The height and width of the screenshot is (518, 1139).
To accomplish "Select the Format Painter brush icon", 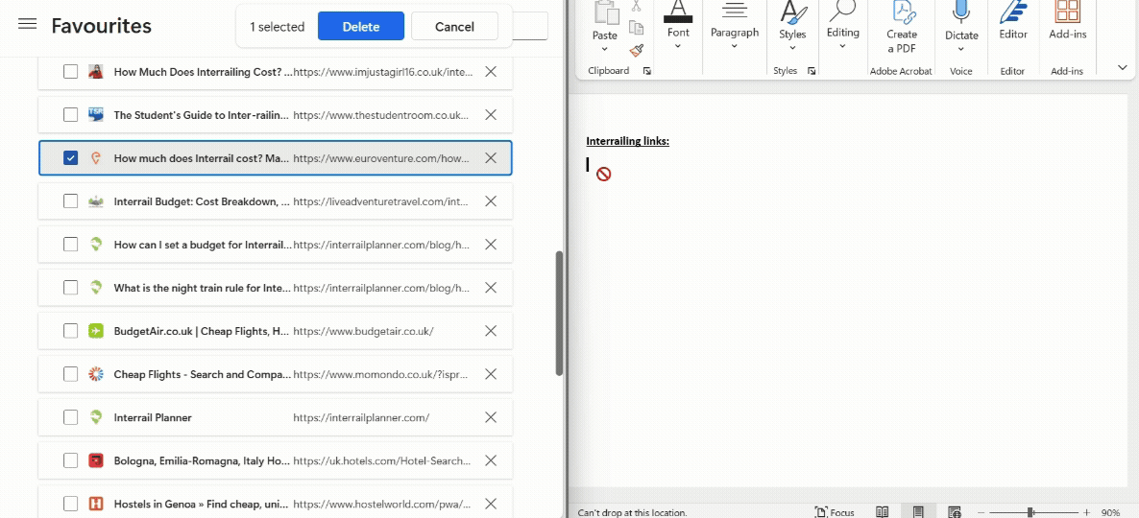I will tap(637, 50).
